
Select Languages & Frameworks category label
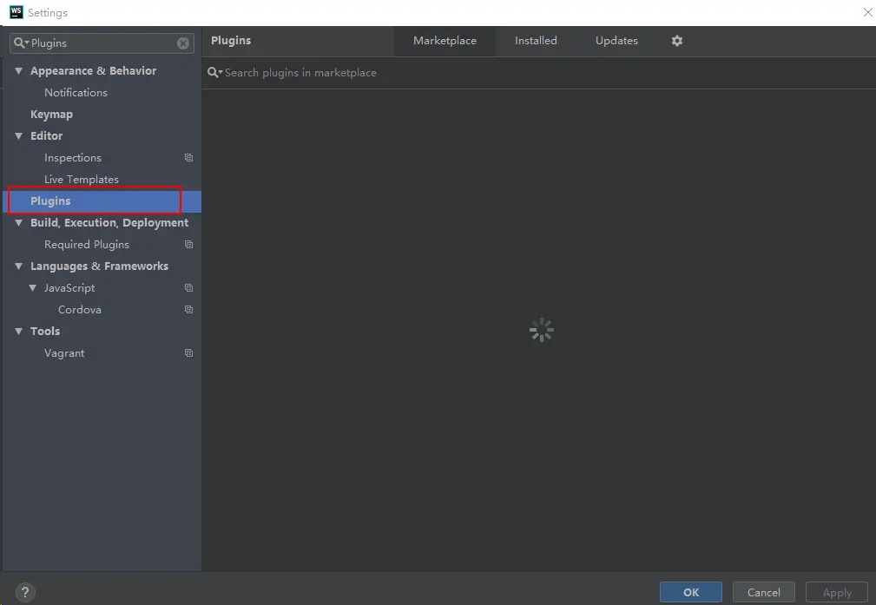tap(100, 266)
